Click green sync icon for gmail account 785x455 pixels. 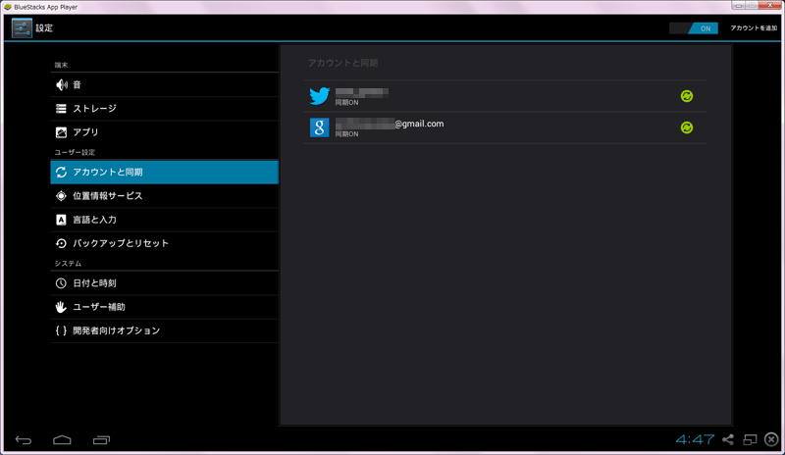click(687, 127)
